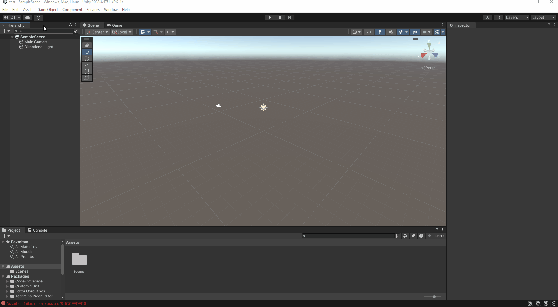Select the Transform tool

point(87,78)
